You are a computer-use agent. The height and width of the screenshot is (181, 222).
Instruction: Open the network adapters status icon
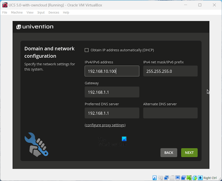[x=166, y=178]
